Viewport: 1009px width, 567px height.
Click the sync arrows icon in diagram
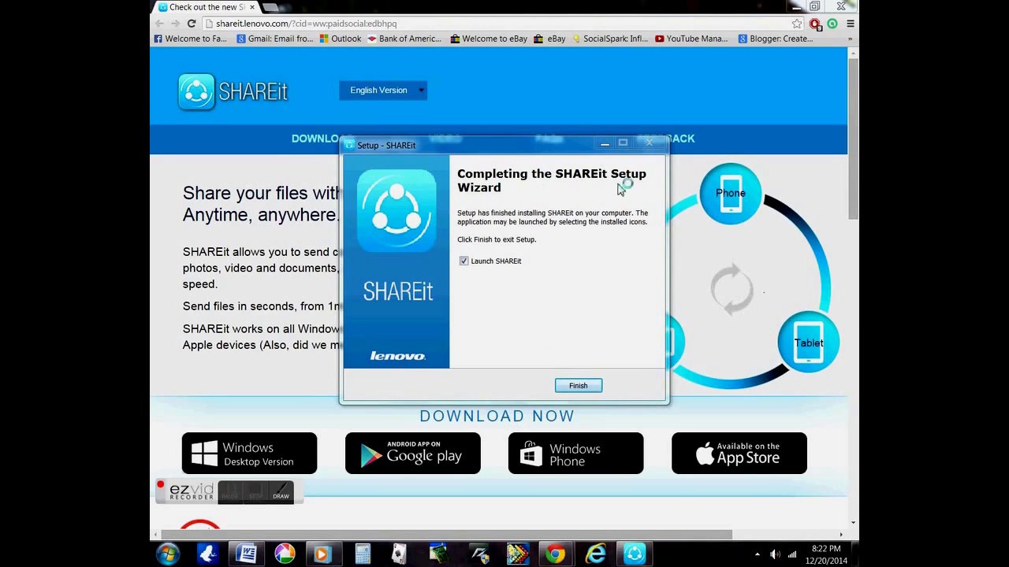coord(732,289)
